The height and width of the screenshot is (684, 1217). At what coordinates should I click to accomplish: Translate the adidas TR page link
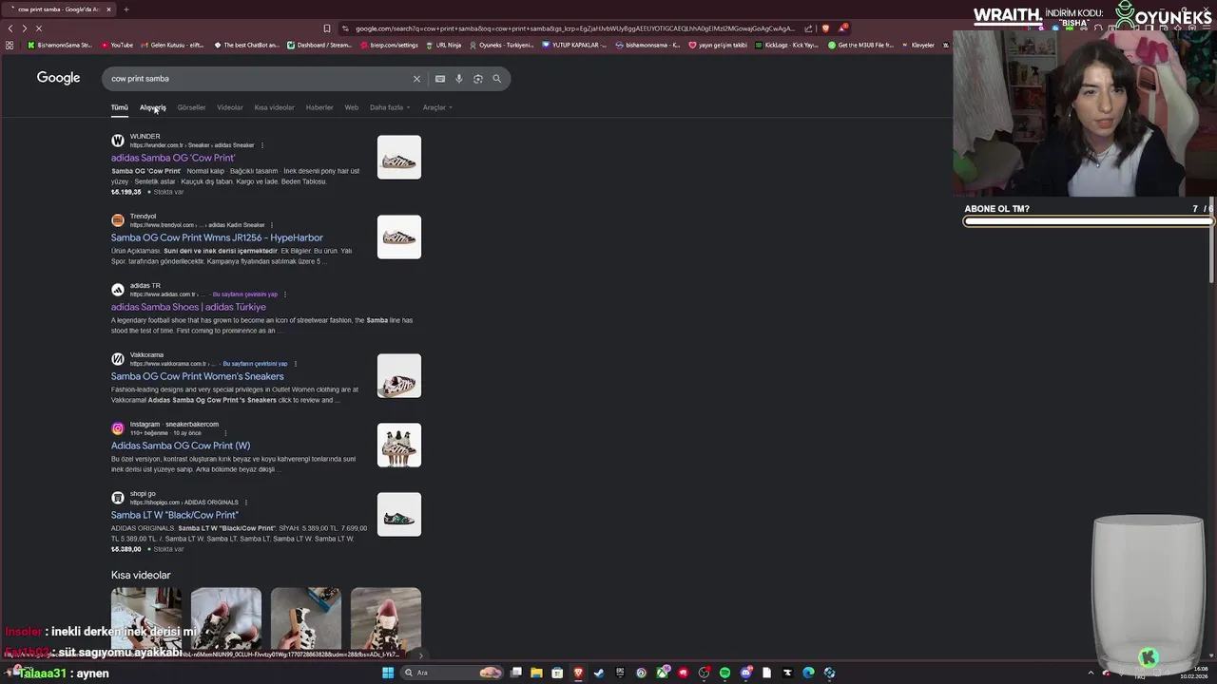pos(244,294)
